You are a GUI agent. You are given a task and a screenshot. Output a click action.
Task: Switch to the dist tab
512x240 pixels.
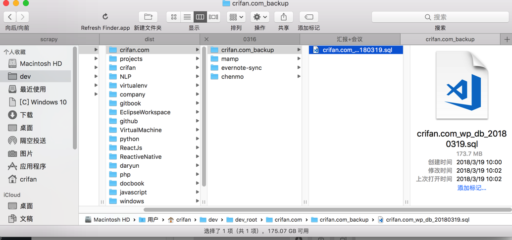point(149,39)
